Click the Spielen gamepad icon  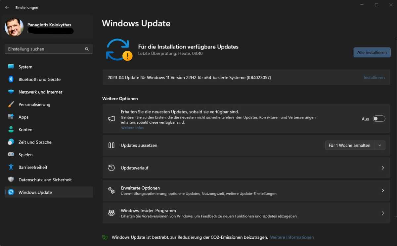(11, 154)
